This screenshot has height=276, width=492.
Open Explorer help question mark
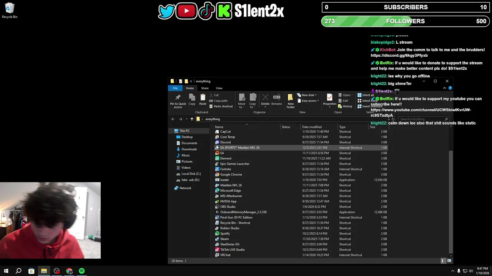pyautogui.click(x=450, y=88)
